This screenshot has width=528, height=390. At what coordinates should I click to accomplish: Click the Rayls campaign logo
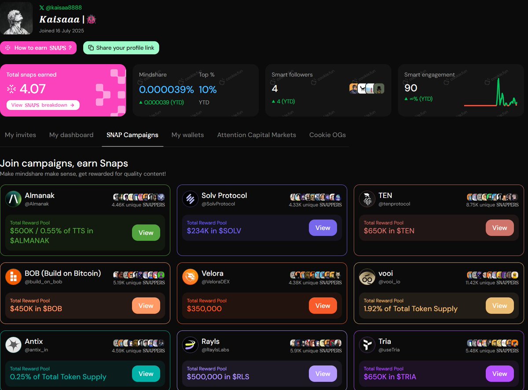pyautogui.click(x=190, y=345)
